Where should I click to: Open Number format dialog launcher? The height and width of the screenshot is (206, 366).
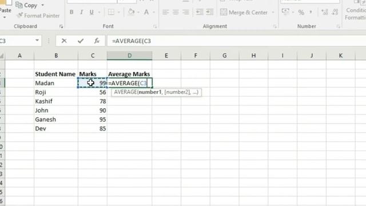(338, 26)
